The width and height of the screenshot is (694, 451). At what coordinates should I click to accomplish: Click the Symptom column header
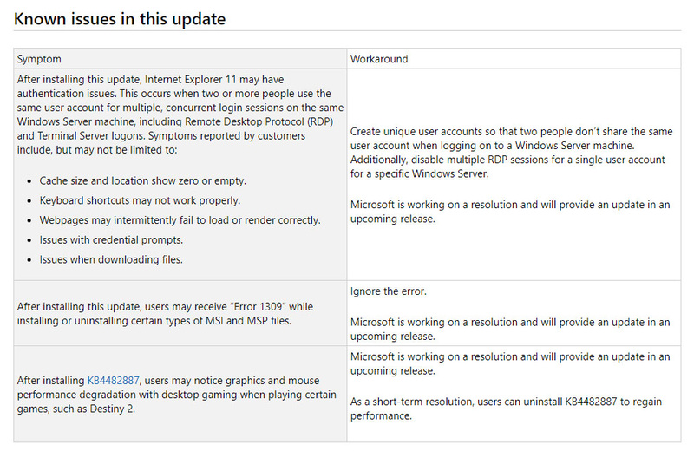coord(40,59)
